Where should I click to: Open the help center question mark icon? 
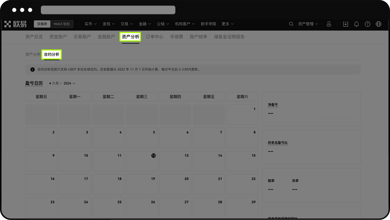(367, 24)
